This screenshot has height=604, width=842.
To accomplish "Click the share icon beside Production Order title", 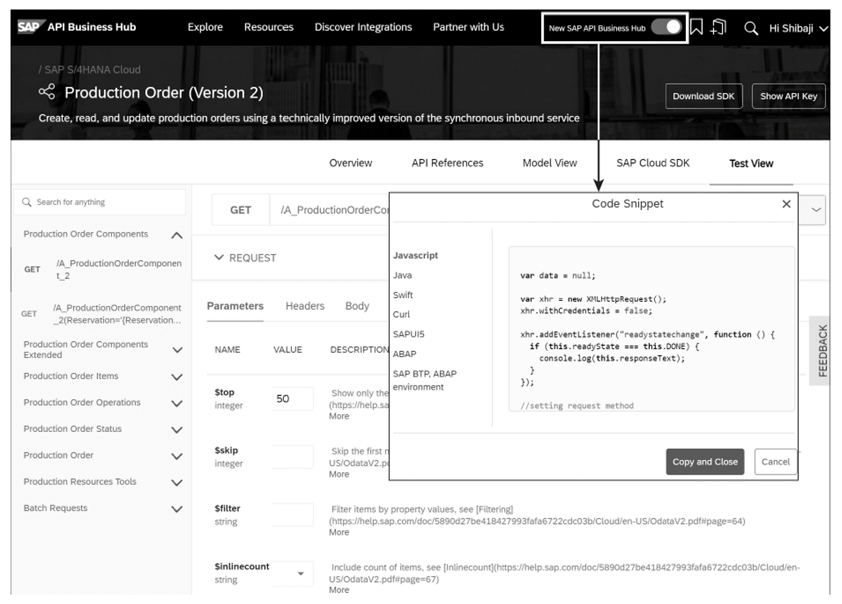I will point(47,92).
